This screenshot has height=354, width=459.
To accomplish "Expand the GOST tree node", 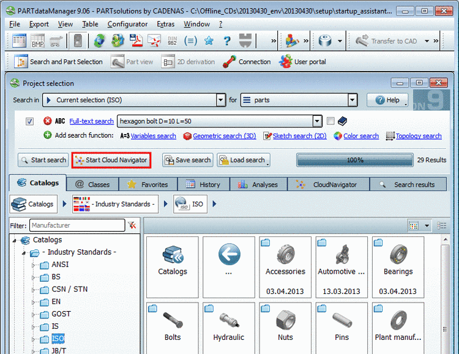I will [x=34, y=314].
